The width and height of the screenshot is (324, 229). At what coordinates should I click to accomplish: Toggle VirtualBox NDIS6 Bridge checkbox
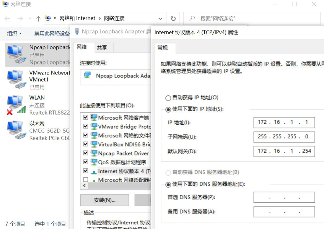85,144
